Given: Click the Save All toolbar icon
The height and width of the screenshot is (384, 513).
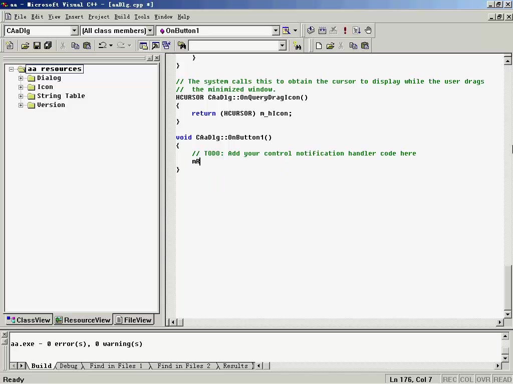Looking at the screenshot, I should (48, 45).
